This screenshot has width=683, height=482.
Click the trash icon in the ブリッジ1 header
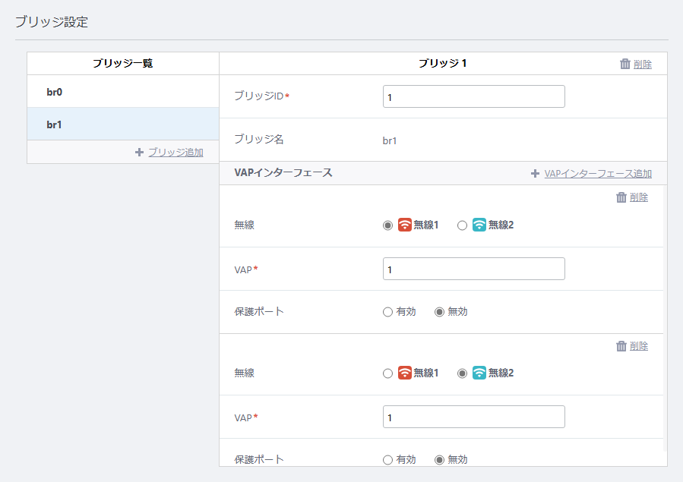point(625,64)
